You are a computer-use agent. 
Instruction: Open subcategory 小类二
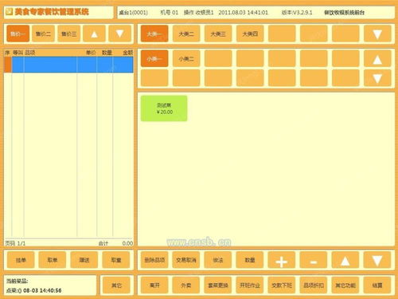coord(186,59)
